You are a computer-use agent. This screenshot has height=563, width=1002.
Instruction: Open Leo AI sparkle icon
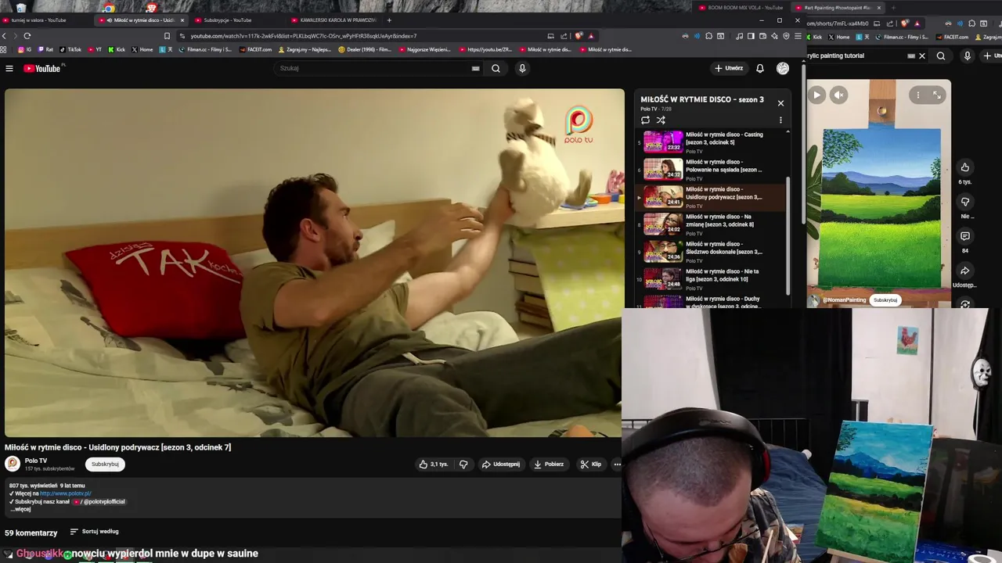point(774,36)
